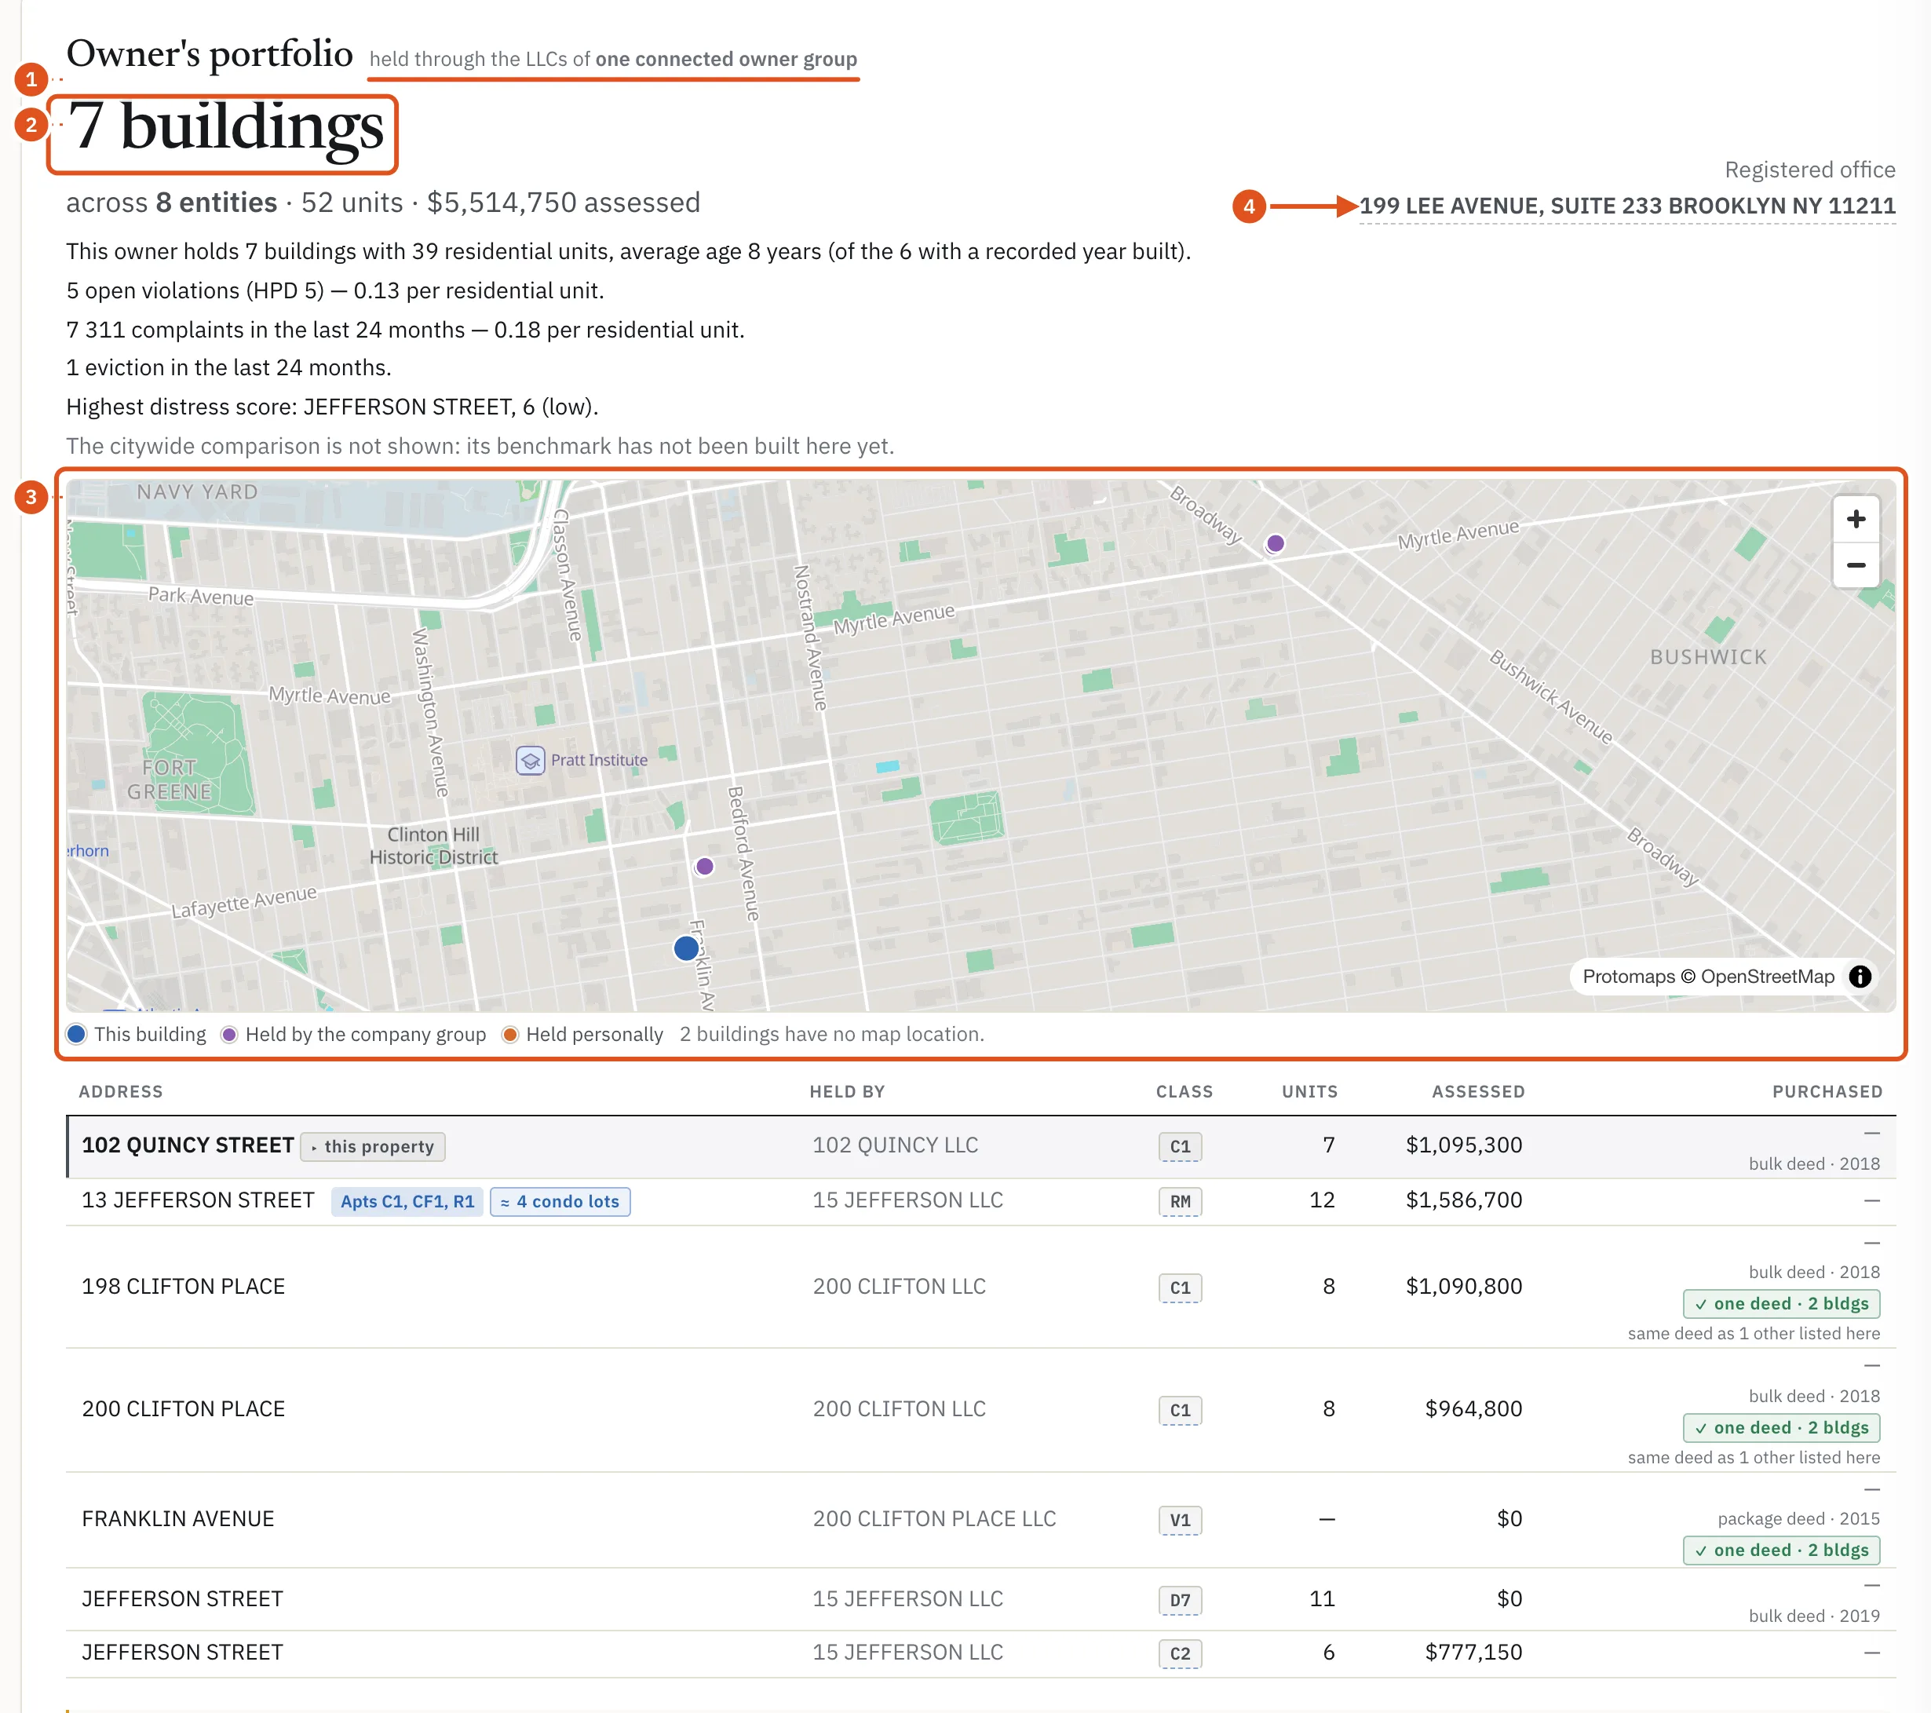Screen dimensions: 1931x1713
Task: Click 'one deed · 2 bldgs' badge for 198 Clifton Place
Action: tap(1781, 1303)
